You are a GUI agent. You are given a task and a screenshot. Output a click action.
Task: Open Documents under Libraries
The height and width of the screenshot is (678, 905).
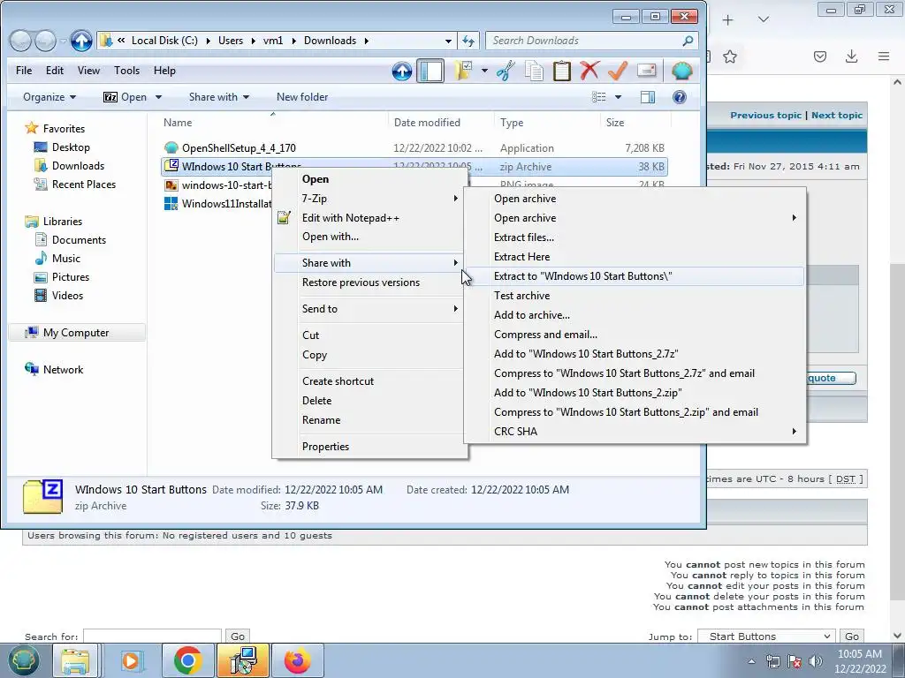79,240
